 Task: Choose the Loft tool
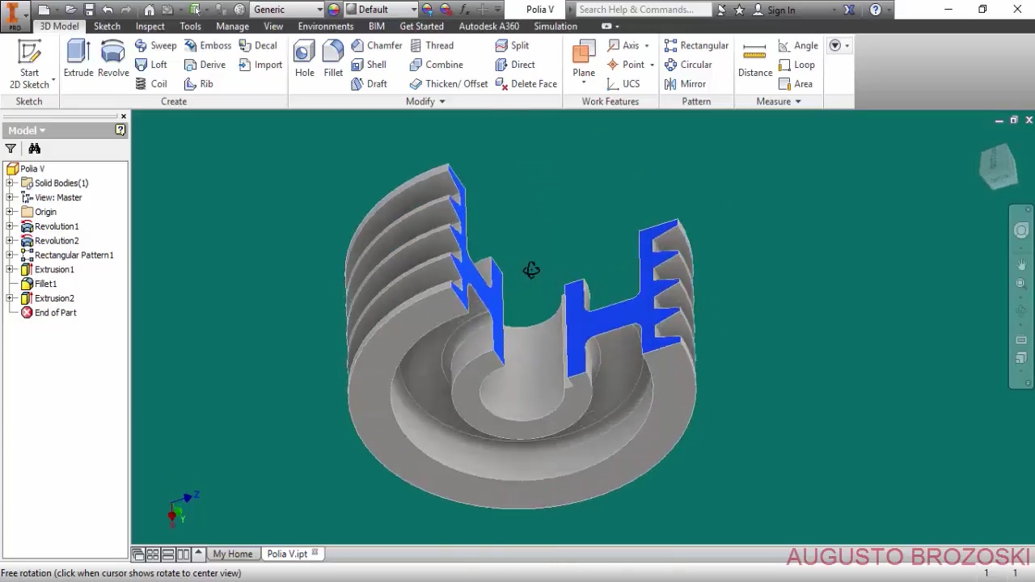[151, 65]
